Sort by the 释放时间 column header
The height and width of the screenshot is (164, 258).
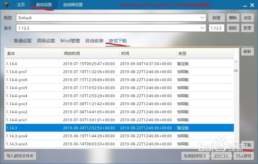click(x=91, y=54)
